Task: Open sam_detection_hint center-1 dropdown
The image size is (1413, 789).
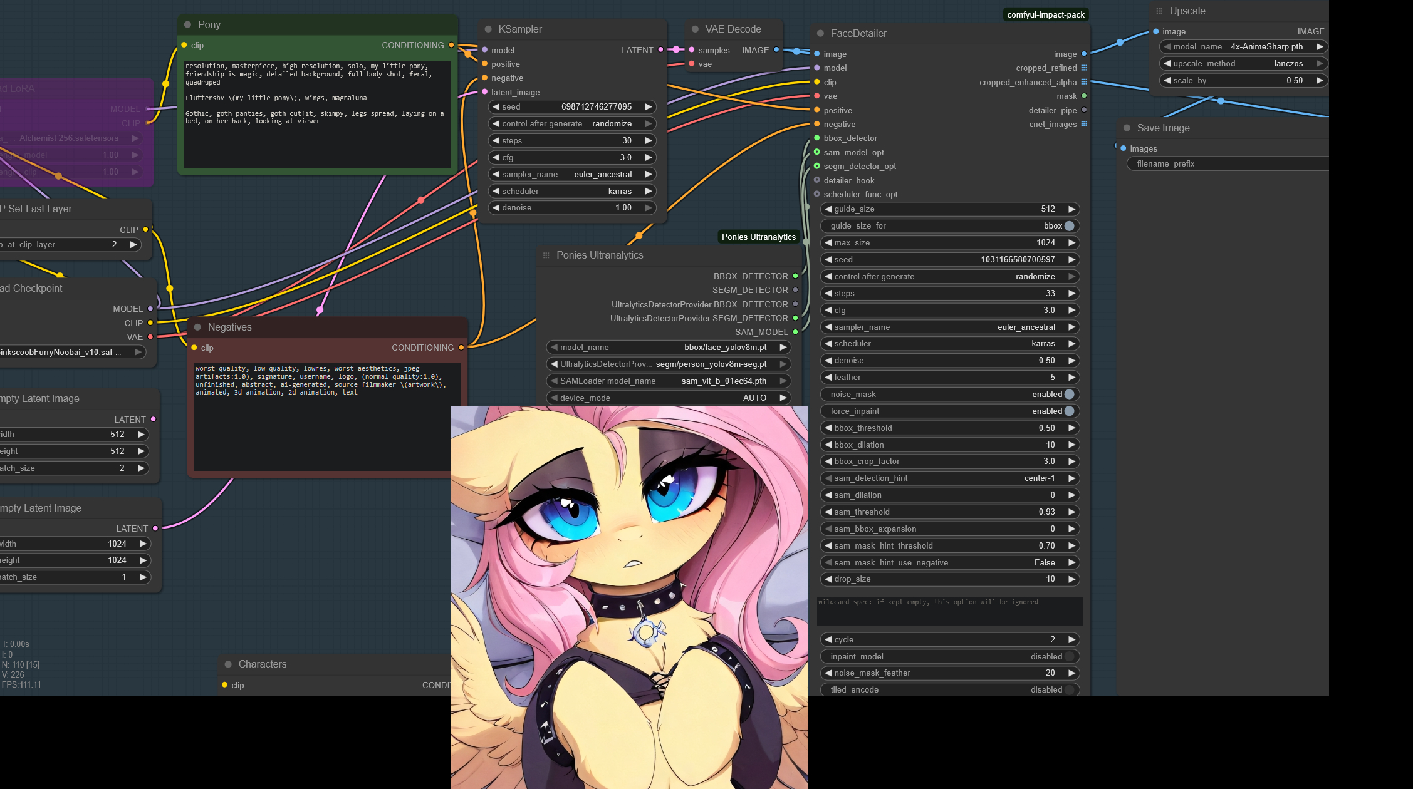Action: [x=950, y=478]
